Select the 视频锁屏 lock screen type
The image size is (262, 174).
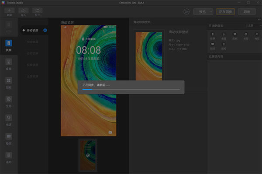(33, 65)
